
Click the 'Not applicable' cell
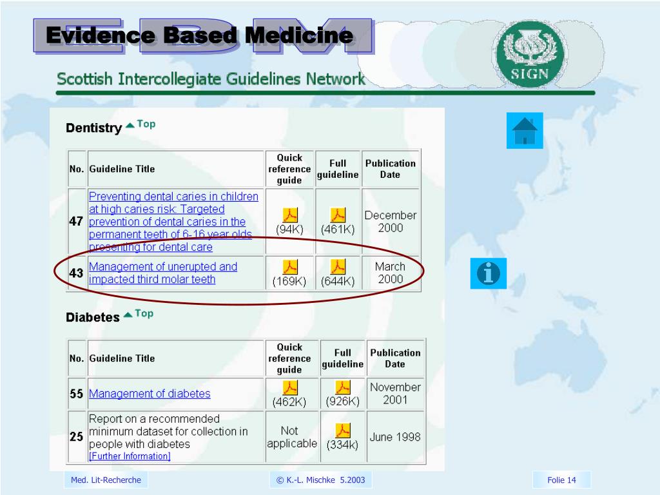(292, 437)
